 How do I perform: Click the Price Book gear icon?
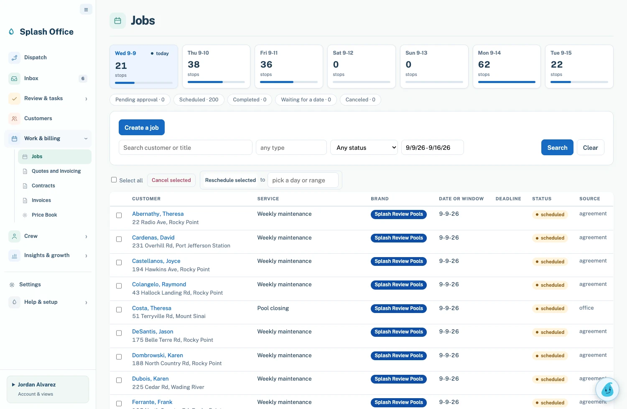coord(25,215)
